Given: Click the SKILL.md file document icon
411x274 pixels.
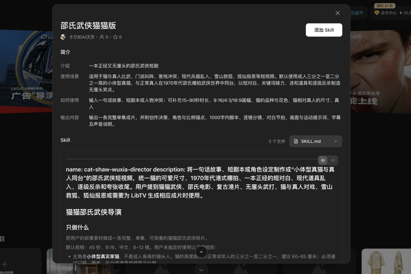Looking at the screenshot, I should [296, 141].
